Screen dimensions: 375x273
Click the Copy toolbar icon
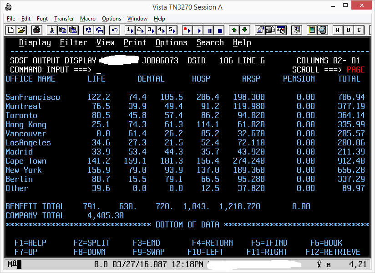pos(63,30)
